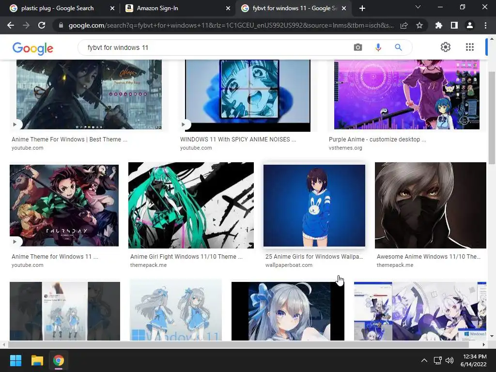This screenshot has width=496, height=372.
Task: Open the twin blue-dress girls image
Action: pos(176,310)
